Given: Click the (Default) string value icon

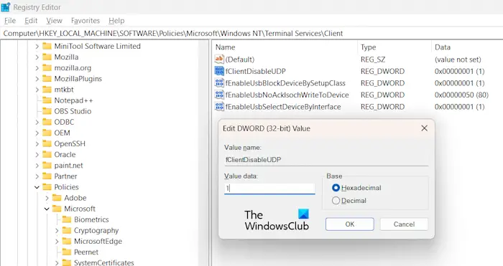Looking at the screenshot, I should click(219, 60).
